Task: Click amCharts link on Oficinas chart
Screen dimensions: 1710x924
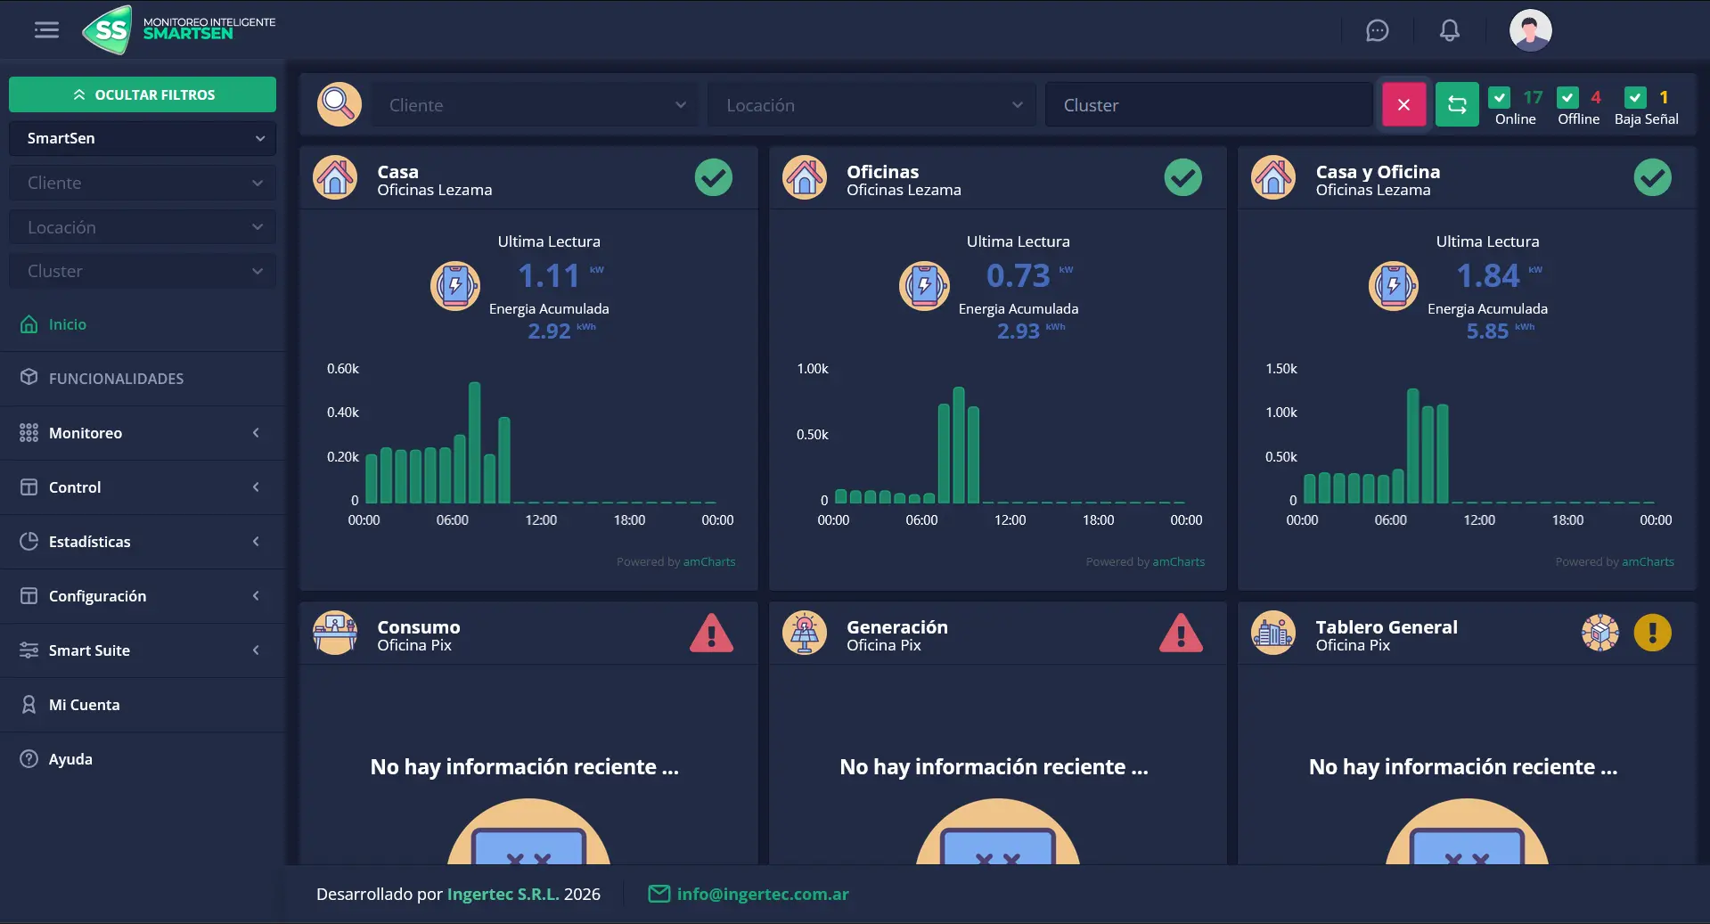Action: (1178, 562)
